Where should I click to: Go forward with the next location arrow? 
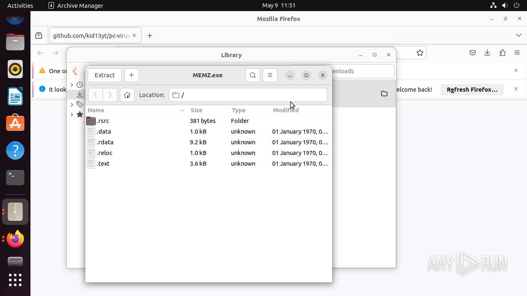(110, 95)
